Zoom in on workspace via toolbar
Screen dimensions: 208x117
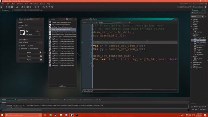[46, 7]
